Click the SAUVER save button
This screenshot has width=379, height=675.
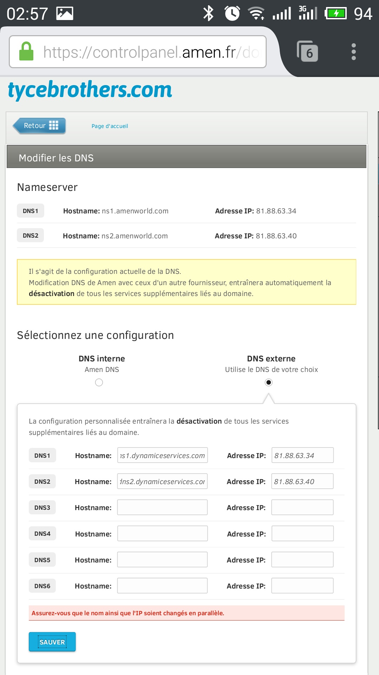(52, 642)
